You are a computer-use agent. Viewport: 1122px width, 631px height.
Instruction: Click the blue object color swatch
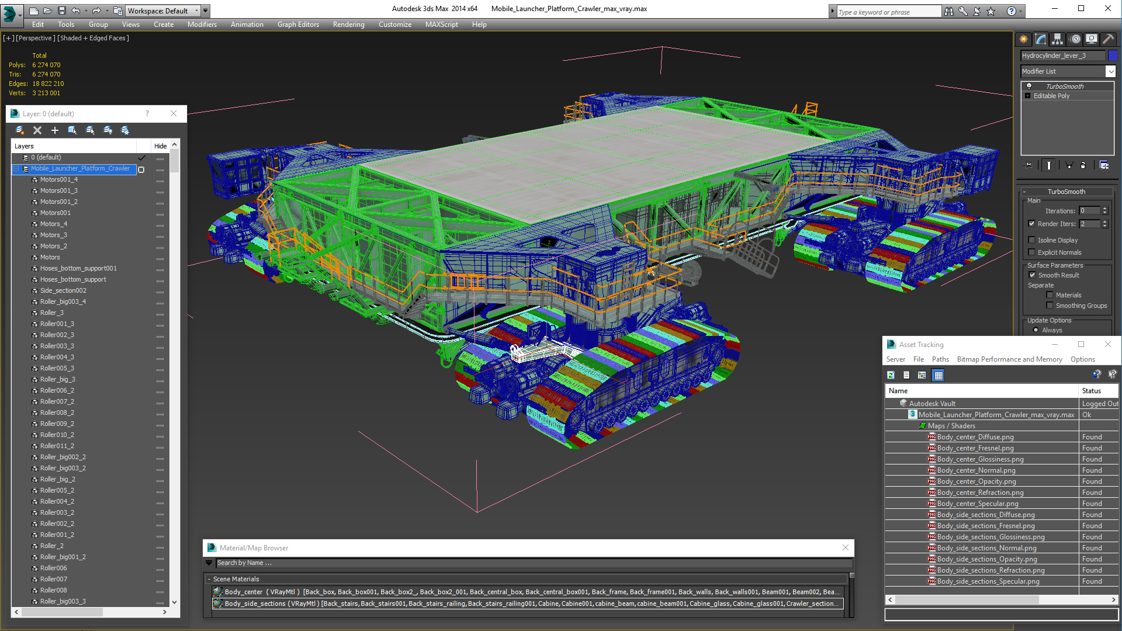[1113, 56]
